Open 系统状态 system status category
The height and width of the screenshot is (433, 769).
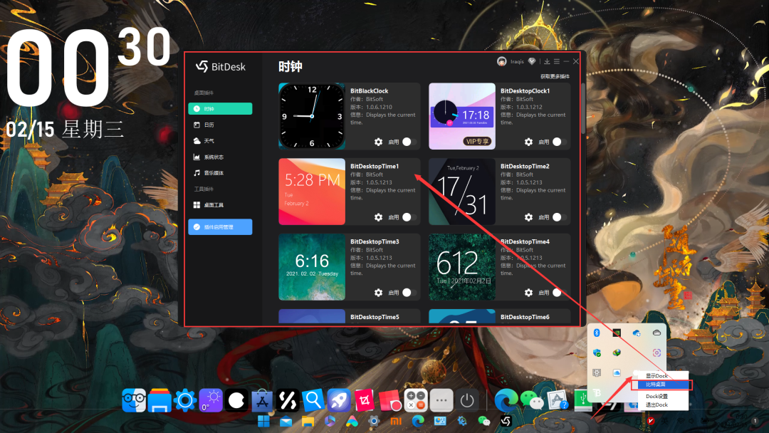tap(213, 157)
